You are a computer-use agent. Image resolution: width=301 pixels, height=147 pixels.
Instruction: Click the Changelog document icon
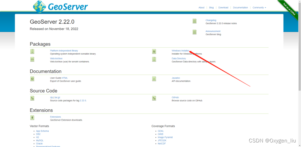coord(195,21)
